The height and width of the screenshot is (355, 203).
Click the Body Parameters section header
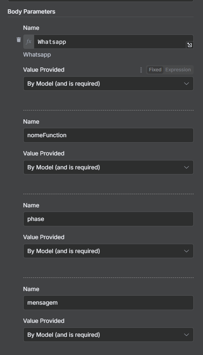[x=31, y=12]
